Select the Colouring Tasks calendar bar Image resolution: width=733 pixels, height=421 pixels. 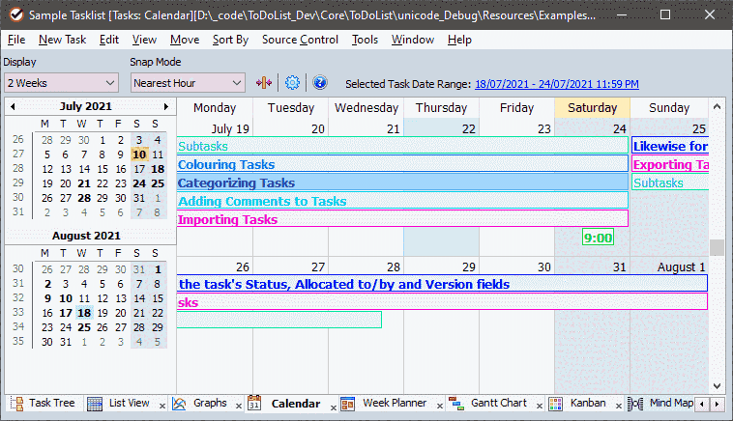(x=402, y=164)
